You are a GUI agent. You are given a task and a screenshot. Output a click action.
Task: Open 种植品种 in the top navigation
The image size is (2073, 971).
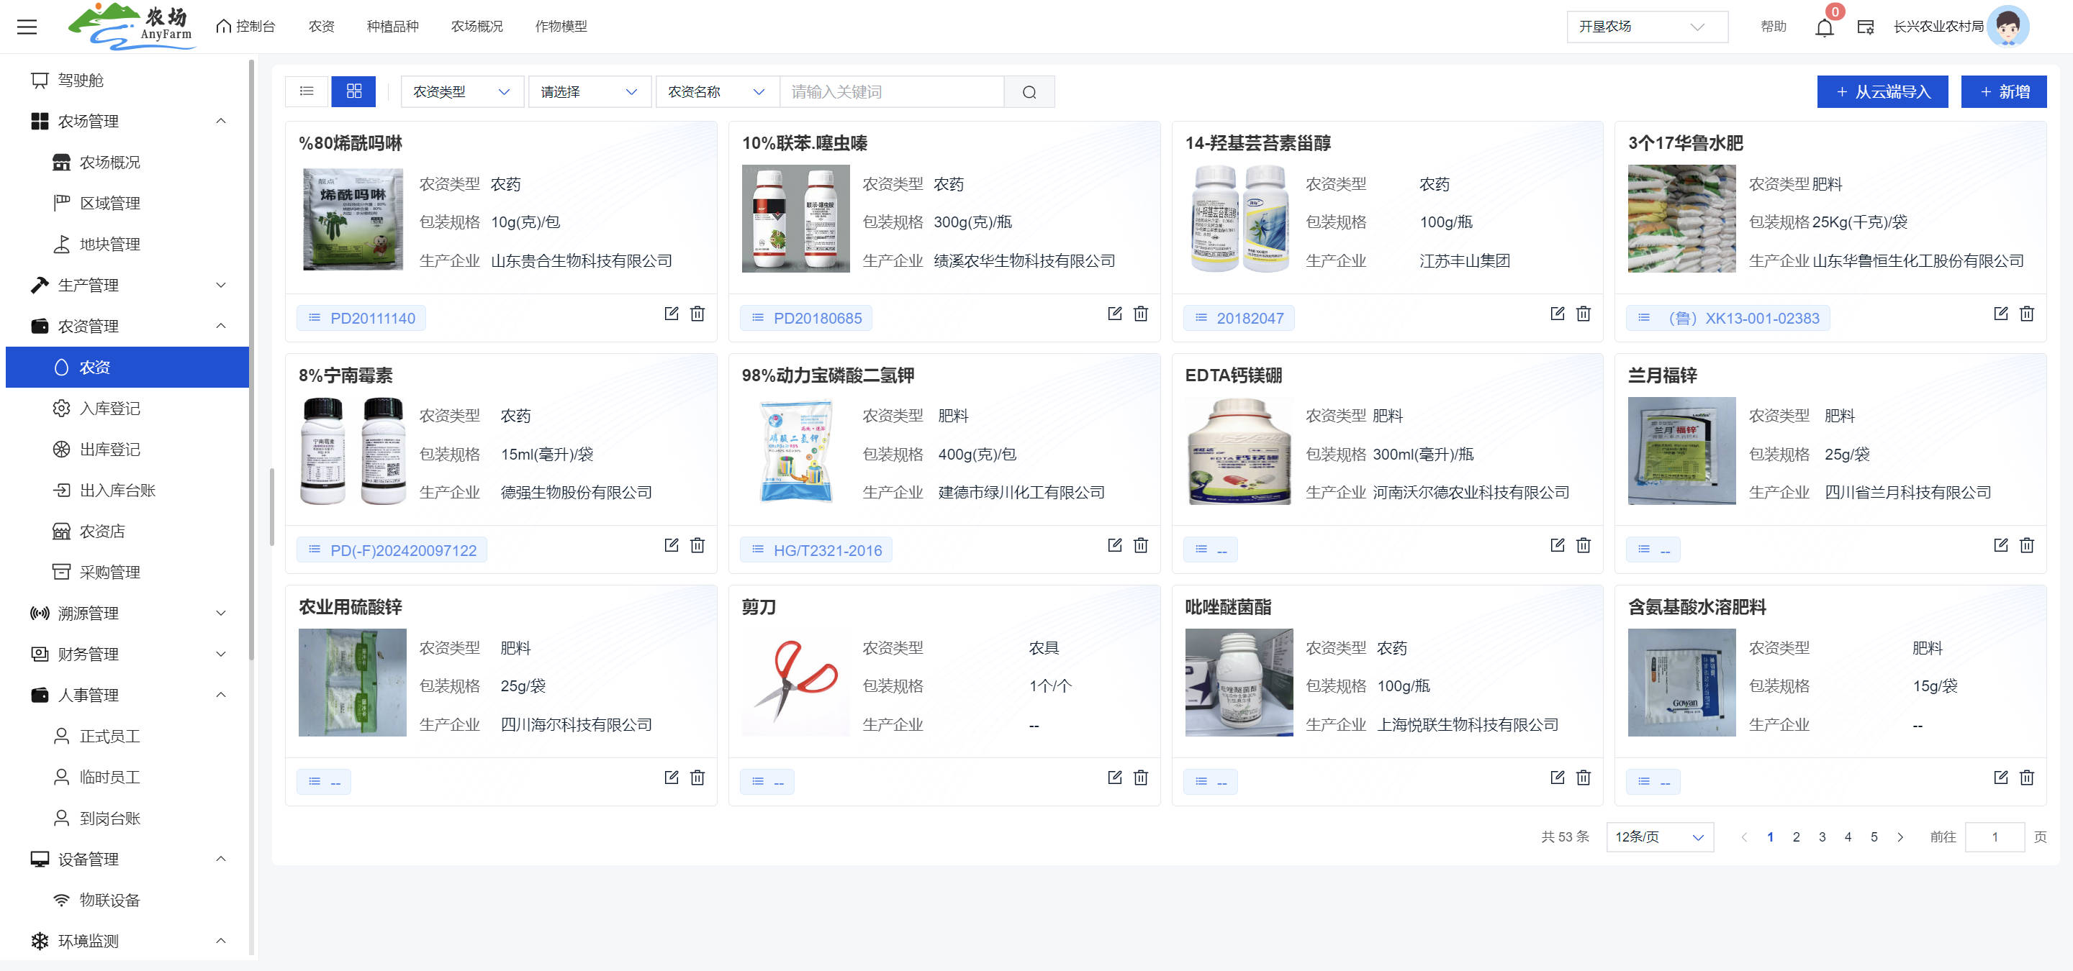click(x=392, y=27)
